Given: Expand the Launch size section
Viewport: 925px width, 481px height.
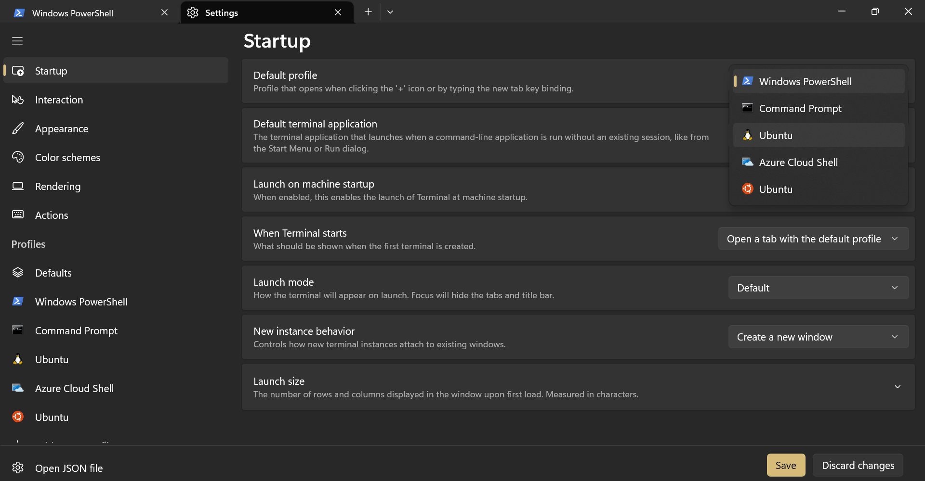Looking at the screenshot, I should click(x=898, y=387).
